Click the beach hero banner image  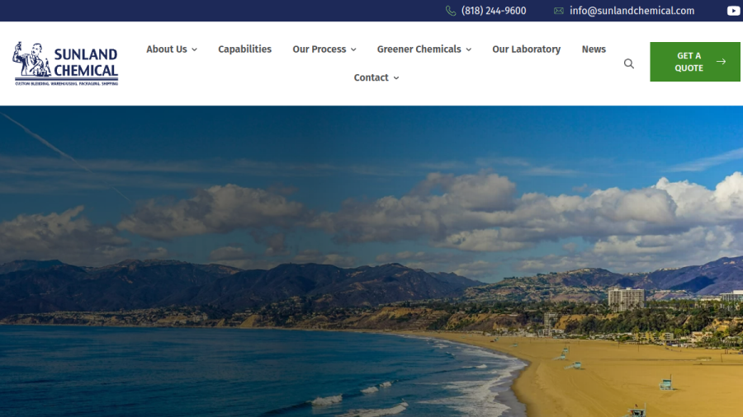pos(371,261)
